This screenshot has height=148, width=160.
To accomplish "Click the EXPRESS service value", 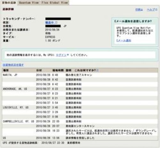I will [50, 37].
